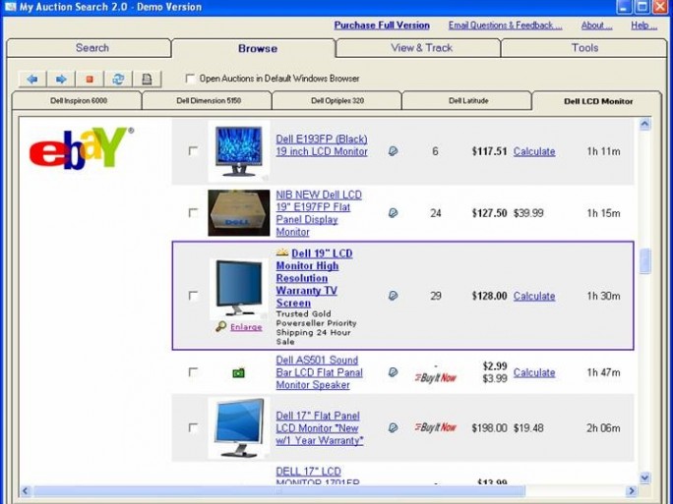Click the 1h 47m time remaining
Viewport: 673px width, 504px height.
tap(603, 372)
